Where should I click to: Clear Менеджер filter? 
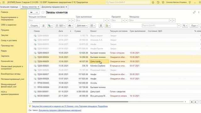pos(174,20)
